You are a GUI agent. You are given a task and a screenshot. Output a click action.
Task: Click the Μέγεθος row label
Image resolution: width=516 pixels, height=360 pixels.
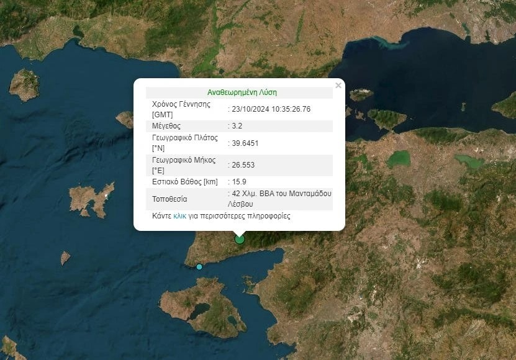166,126
